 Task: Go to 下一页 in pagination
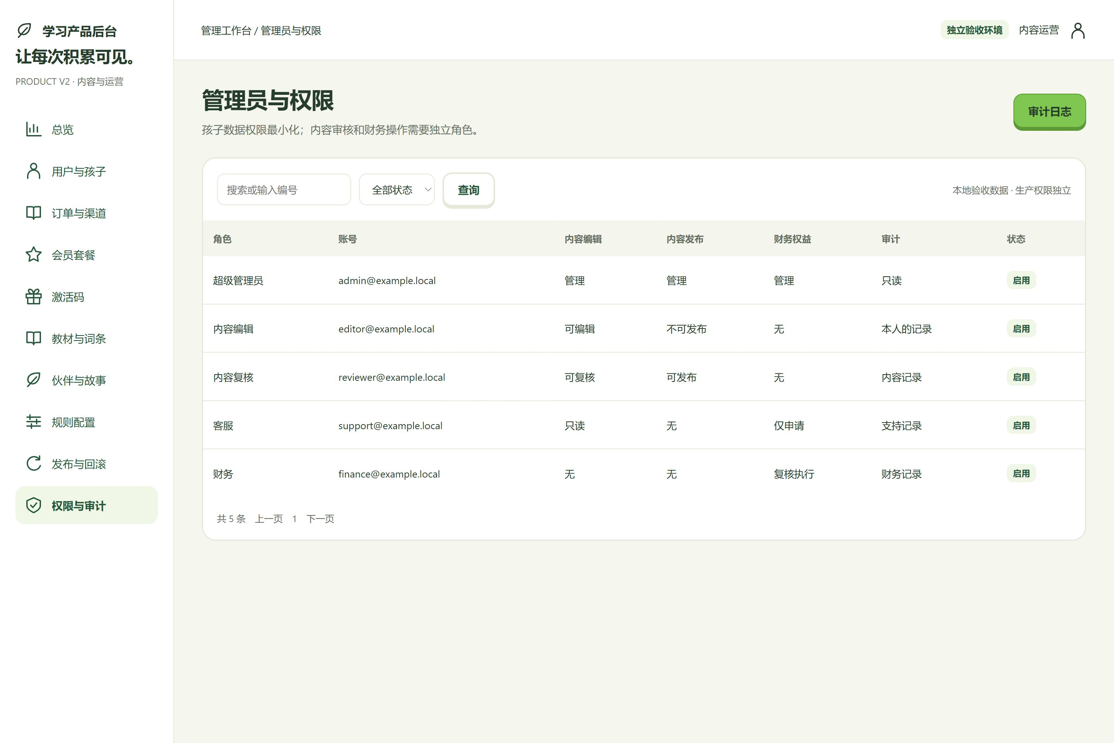point(320,519)
